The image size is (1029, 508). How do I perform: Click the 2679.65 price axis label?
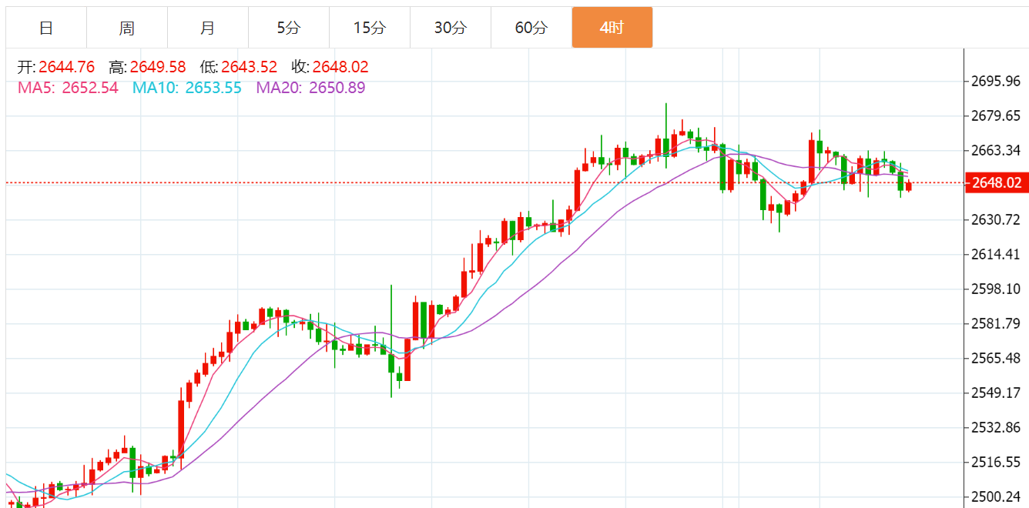click(x=997, y=115)
